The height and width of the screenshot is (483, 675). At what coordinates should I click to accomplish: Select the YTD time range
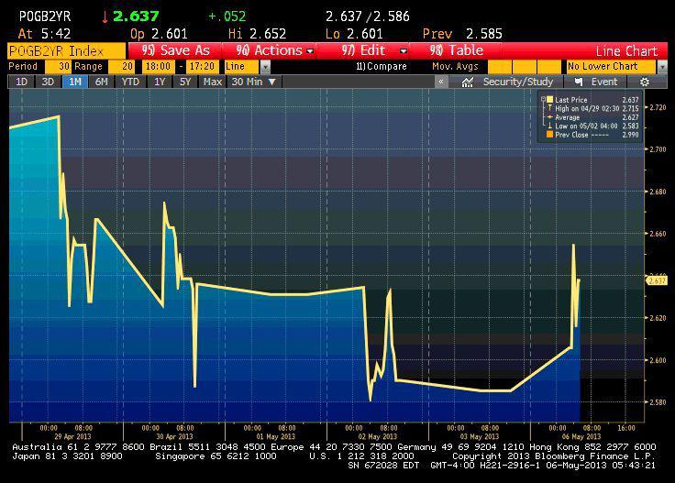tap(130, 82)
